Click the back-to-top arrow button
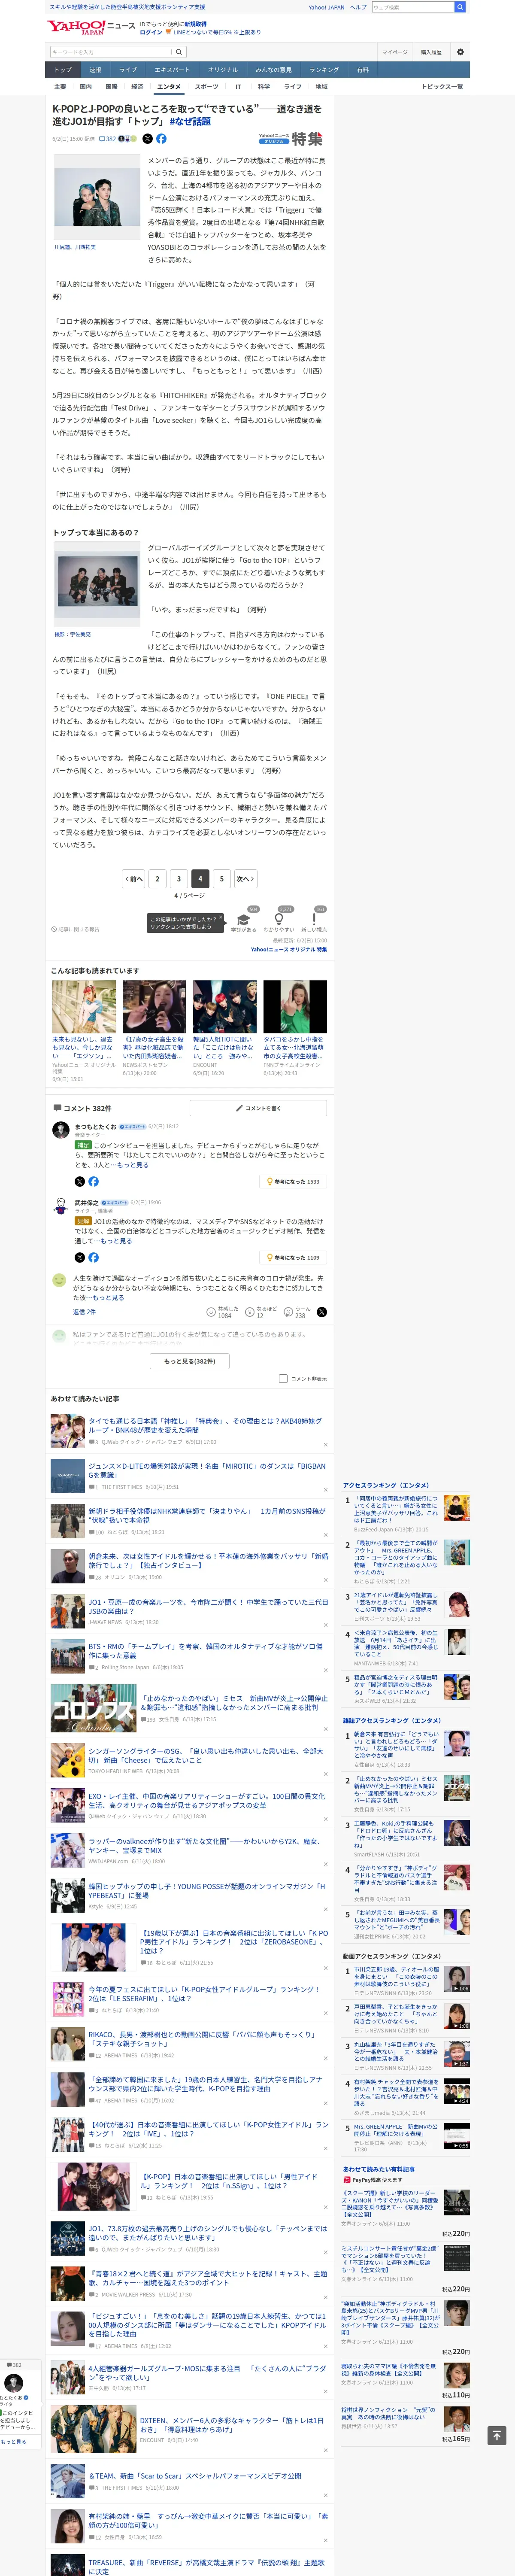This screenshot has height=2576, width=515. coord(497,2435)
